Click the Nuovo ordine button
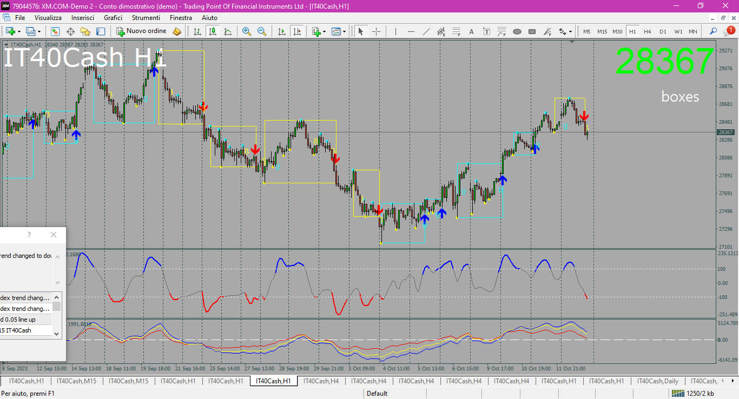The width and height of the screenshot is (739, 399). tap(142, 31)
